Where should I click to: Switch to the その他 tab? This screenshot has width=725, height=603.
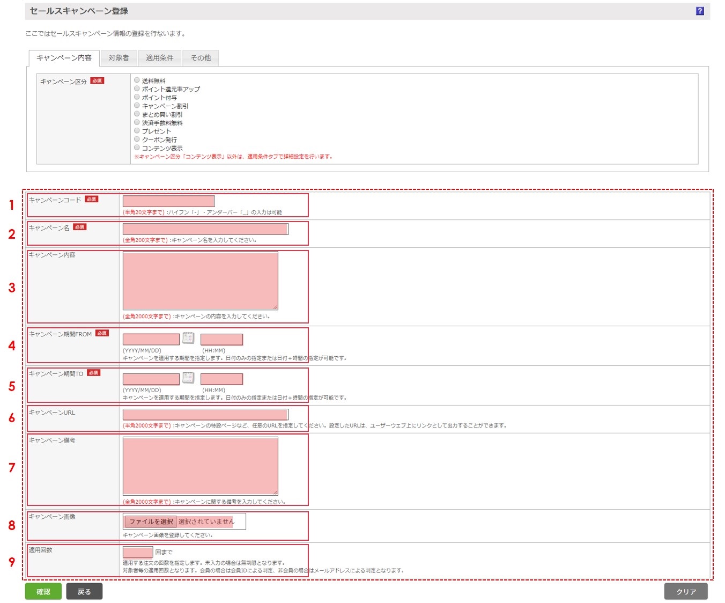[x=201, y=58]
